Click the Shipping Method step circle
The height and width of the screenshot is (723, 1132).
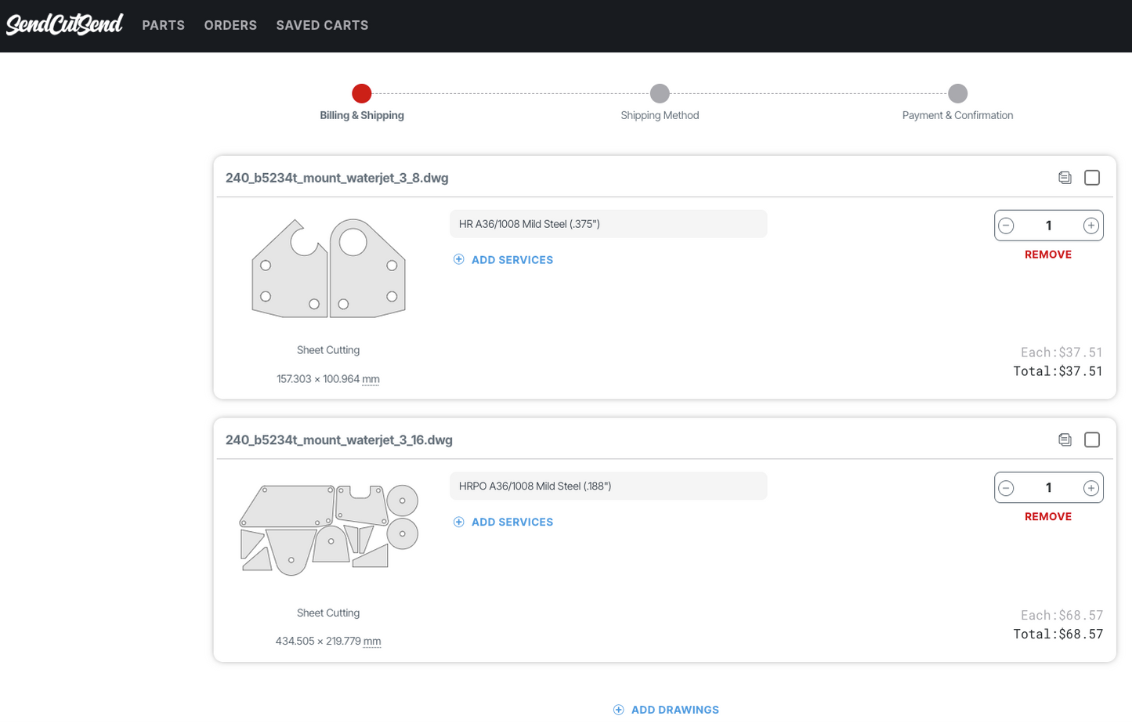click(x=660, y=94)
